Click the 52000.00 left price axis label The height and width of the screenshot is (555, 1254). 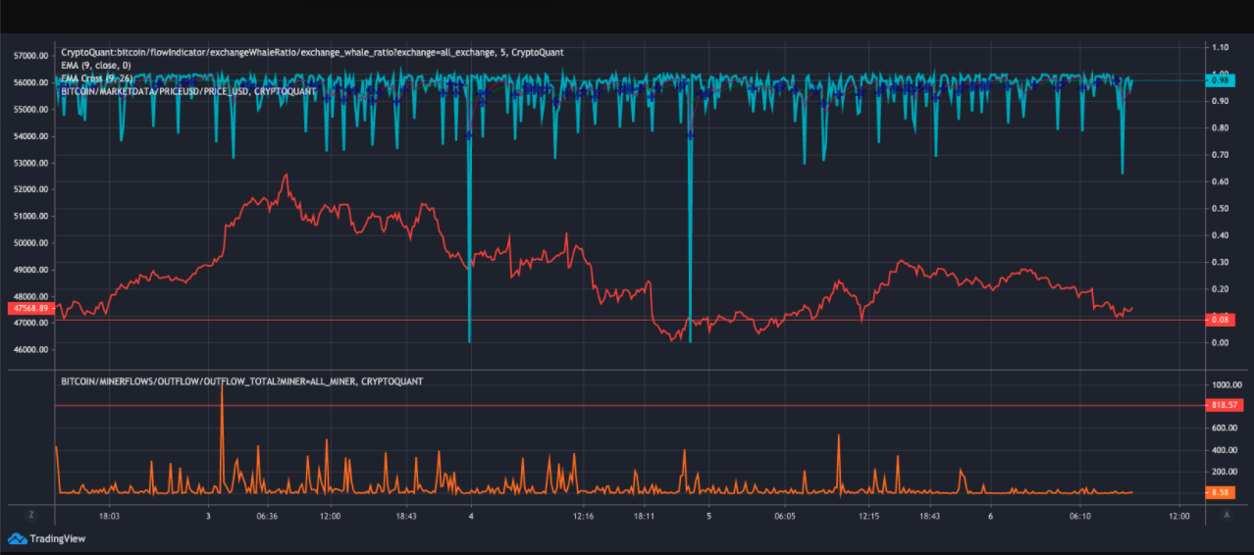(29, 189)
